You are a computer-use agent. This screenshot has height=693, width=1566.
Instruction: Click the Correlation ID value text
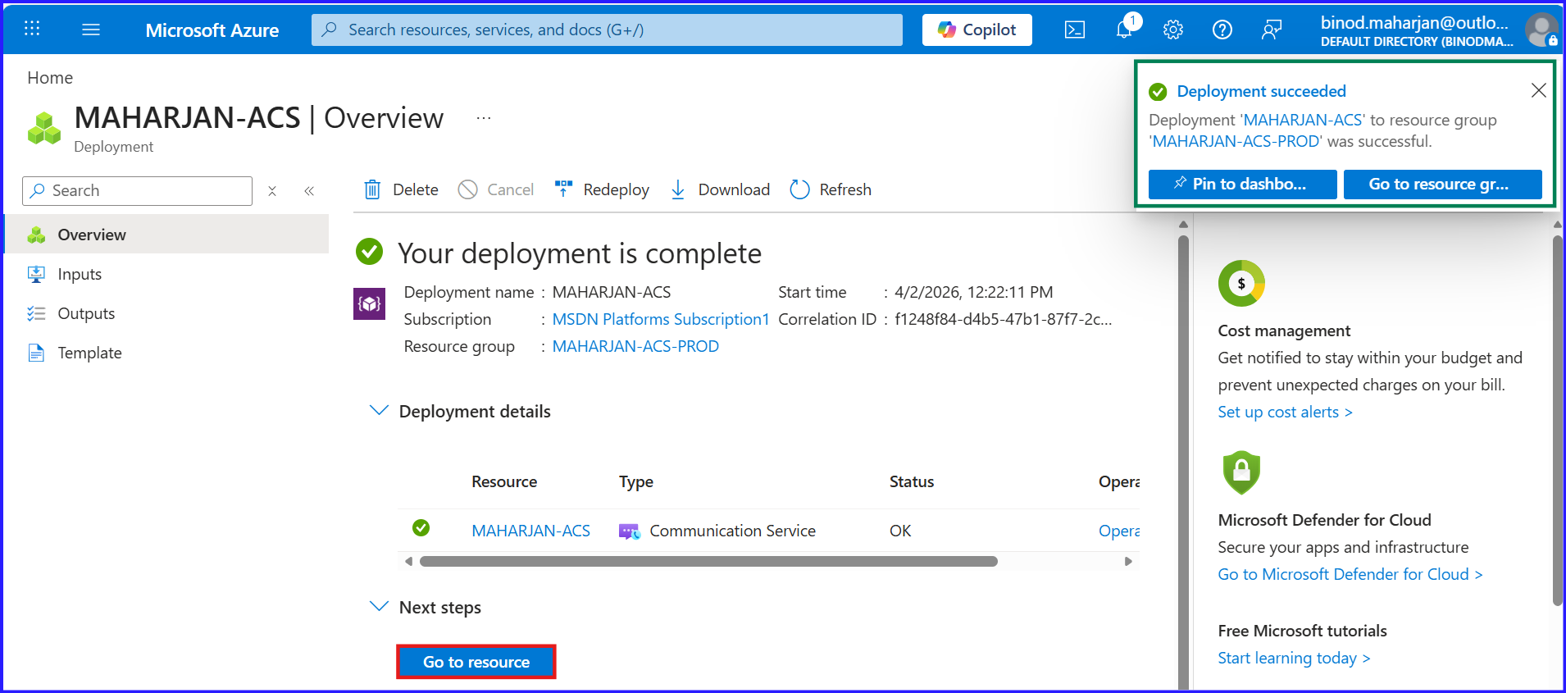tap(1003, 319)
